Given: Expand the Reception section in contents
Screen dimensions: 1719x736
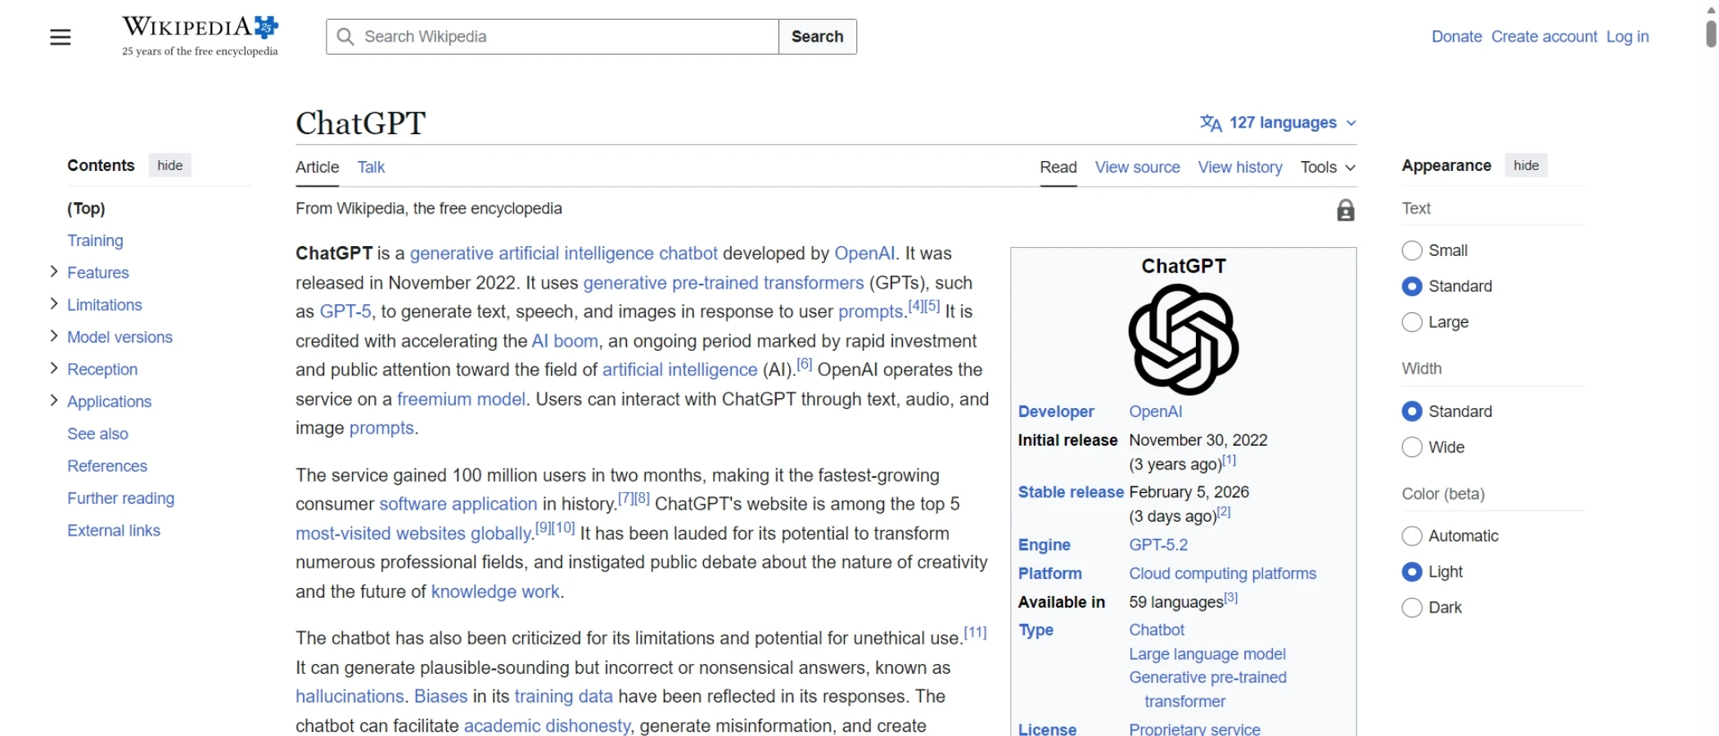Looking at the screenshot, I should [54, 368].
